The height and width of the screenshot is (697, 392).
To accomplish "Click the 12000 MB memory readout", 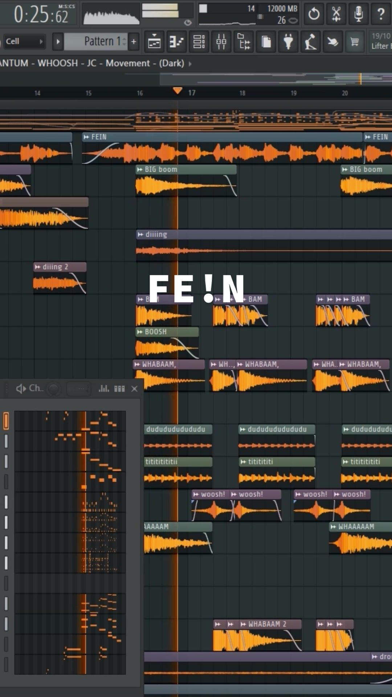I will point(282,8).
